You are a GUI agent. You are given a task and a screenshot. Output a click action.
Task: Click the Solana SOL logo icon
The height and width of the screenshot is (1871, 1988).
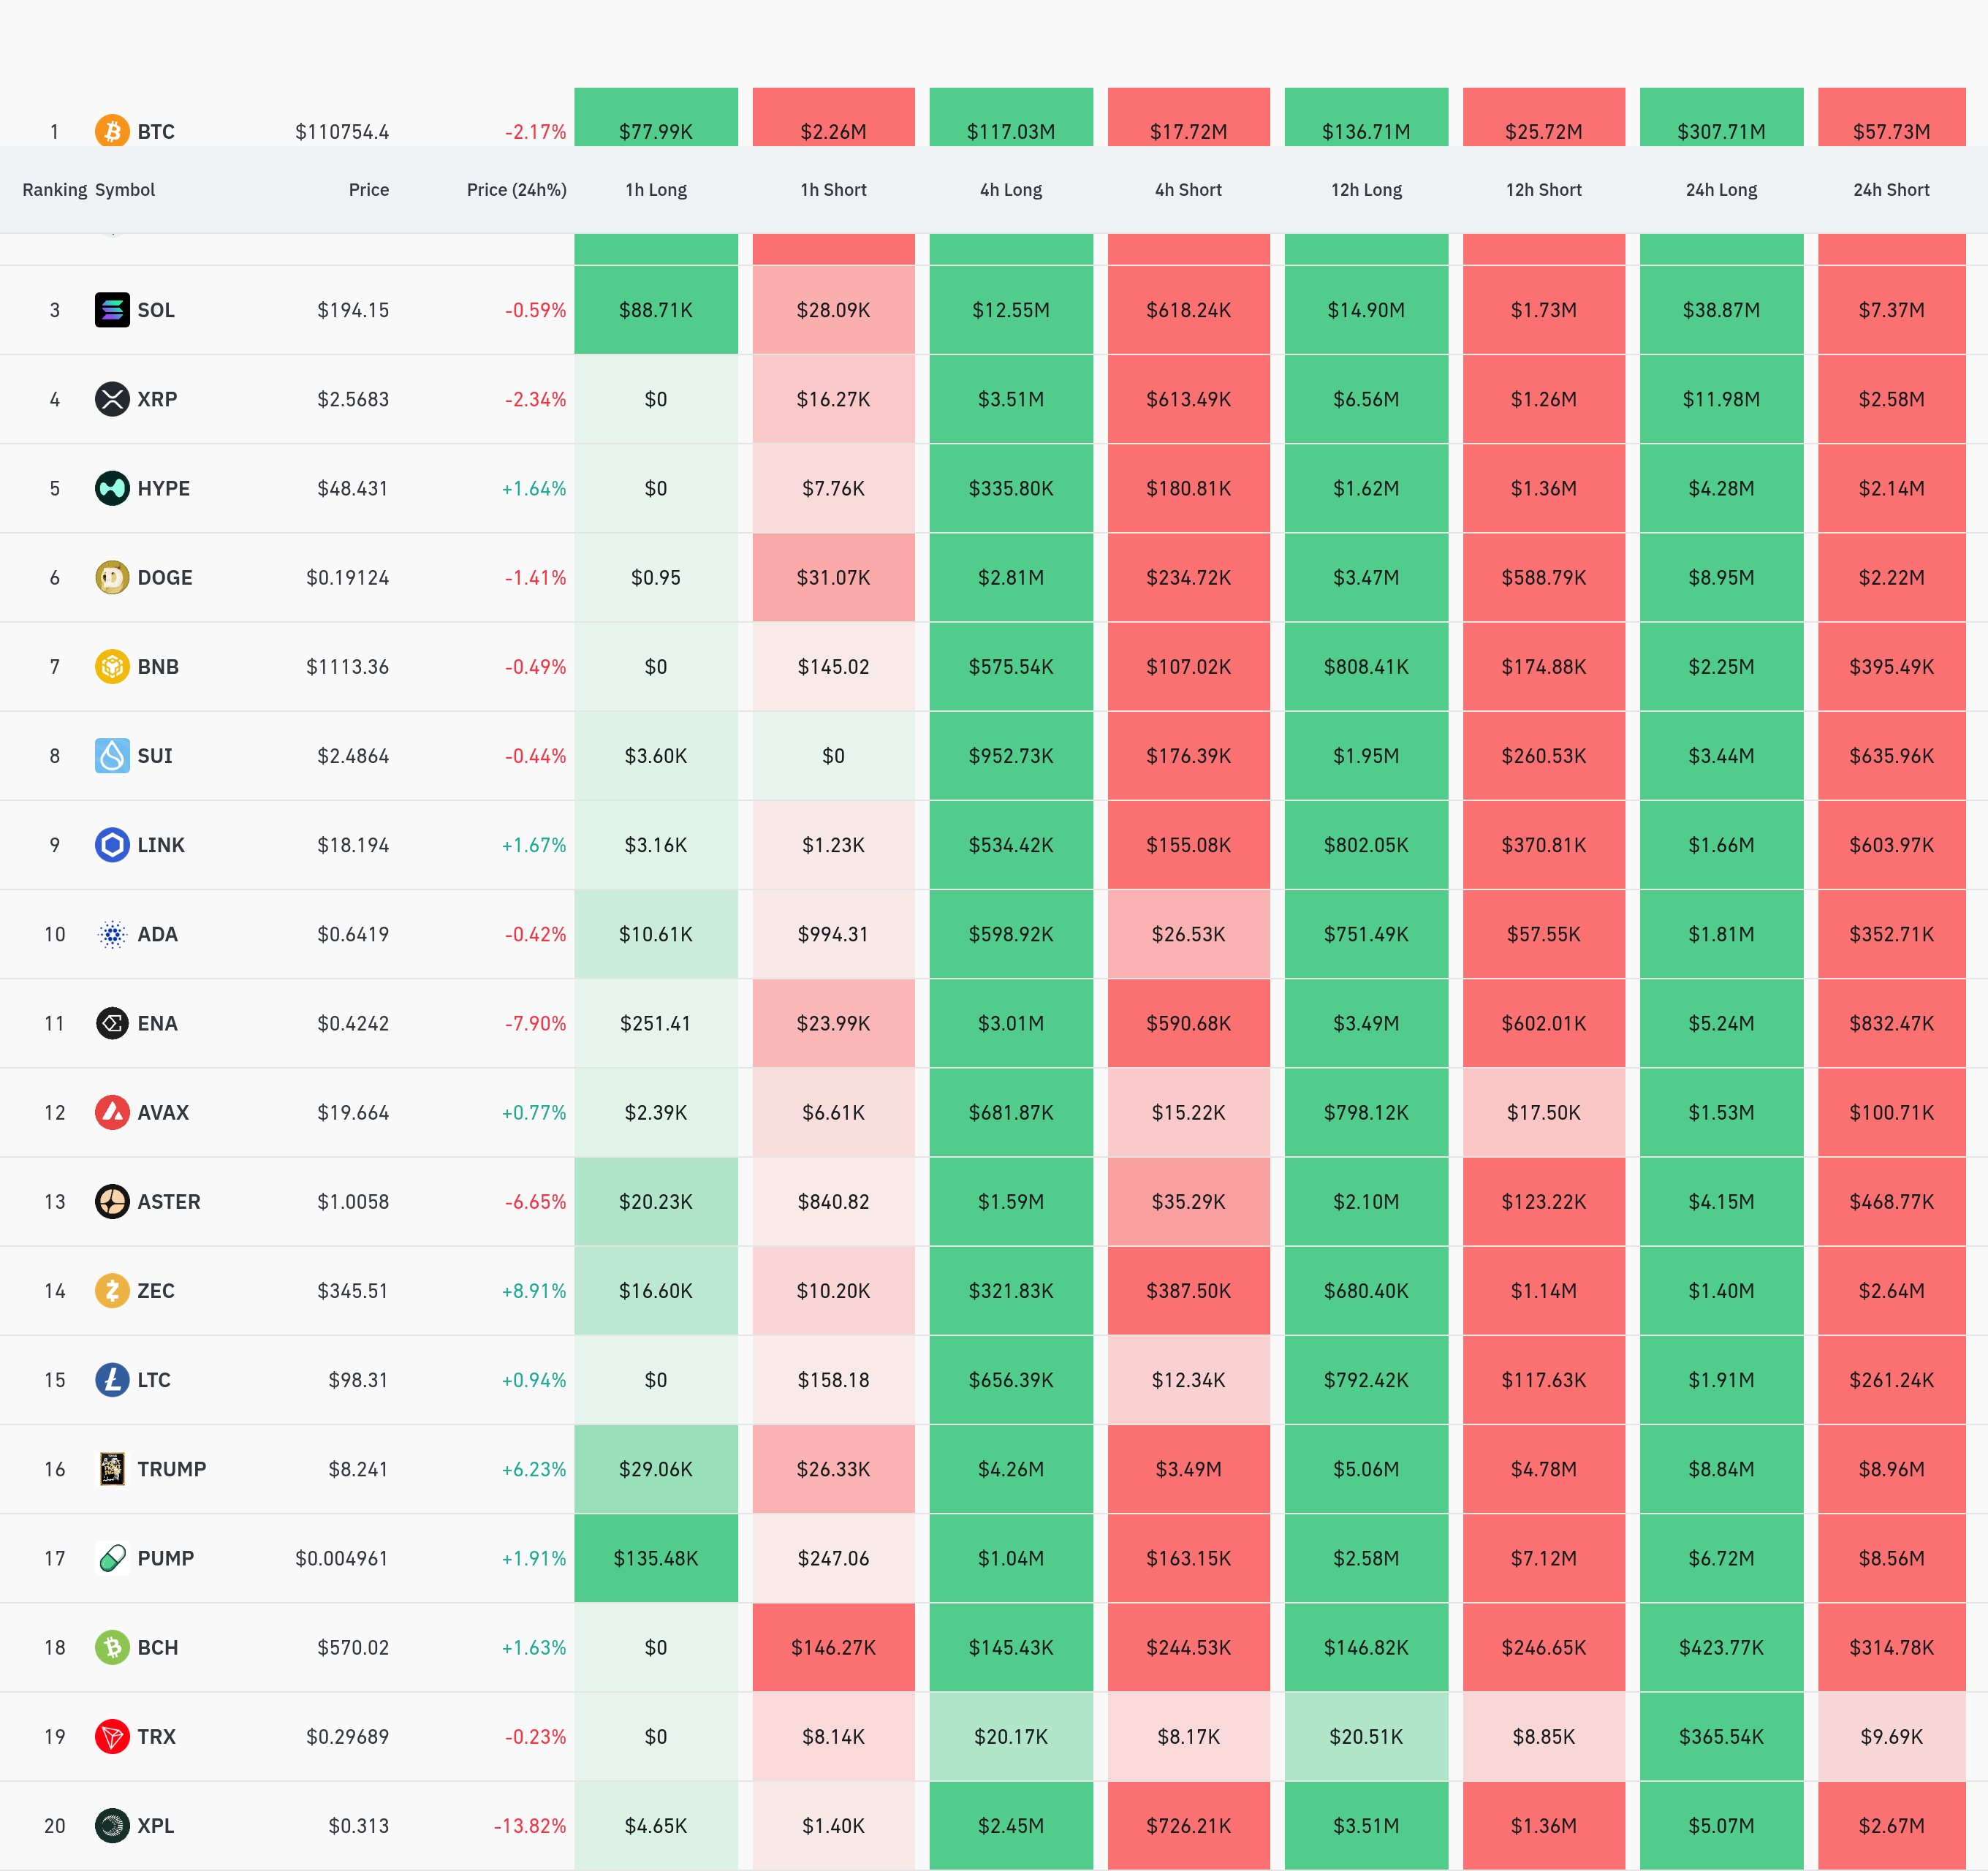point(112,310)
